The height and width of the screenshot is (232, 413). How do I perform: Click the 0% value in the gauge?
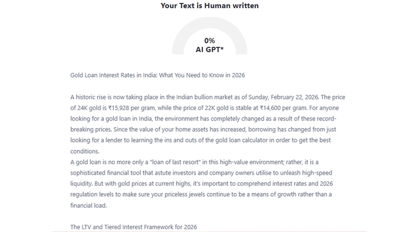pos(209,41)
